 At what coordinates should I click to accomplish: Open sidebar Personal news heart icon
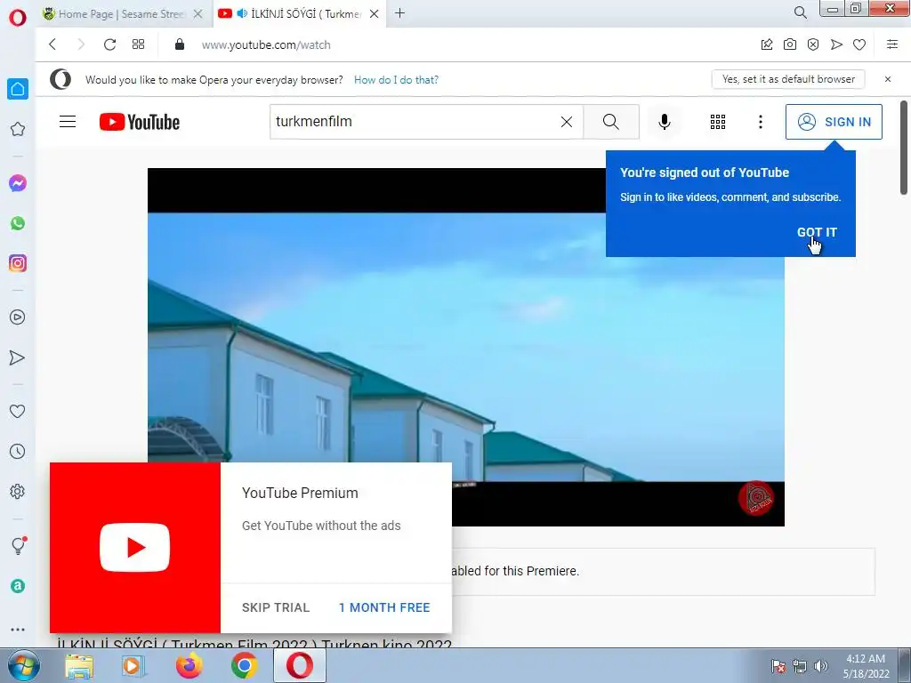[x=18, y=411]
